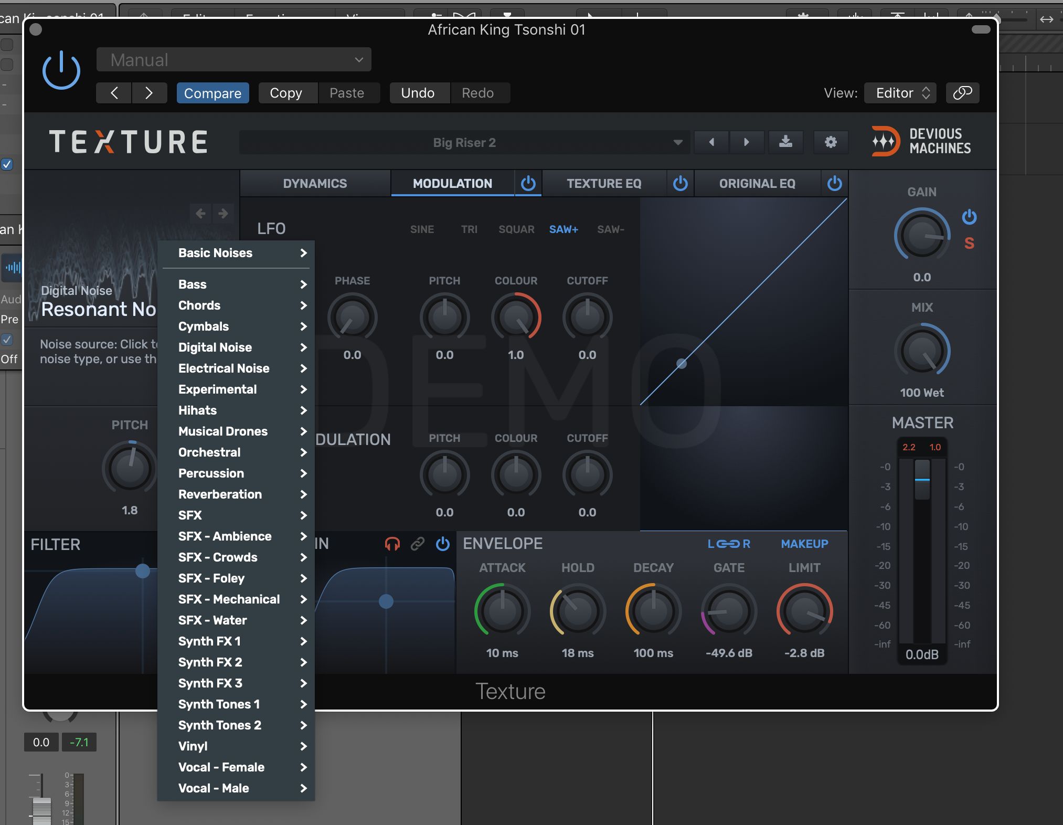Viewport: 1063px width, 825px height.
Task: Click the Compare button
Action: point(212,93)
